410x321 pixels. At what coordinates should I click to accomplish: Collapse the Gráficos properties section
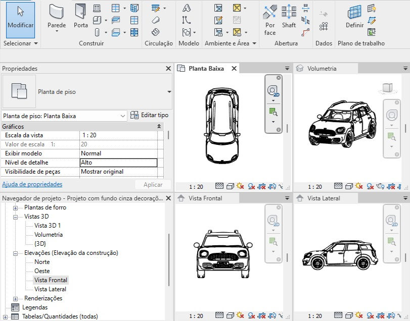point(159,127)
